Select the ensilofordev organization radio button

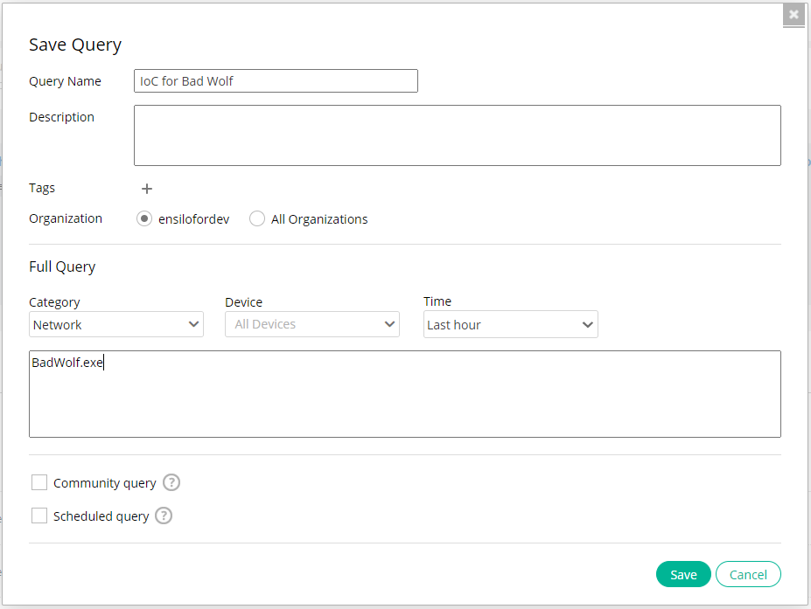coord(144,218)
